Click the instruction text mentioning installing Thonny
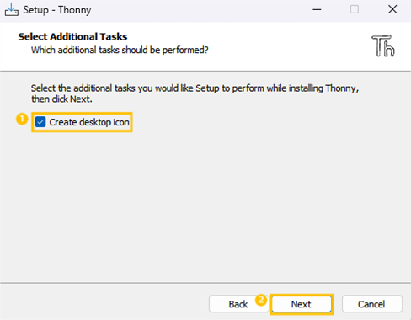The width and height of the screenshot is (411, 320). click(x=195, y=93)
